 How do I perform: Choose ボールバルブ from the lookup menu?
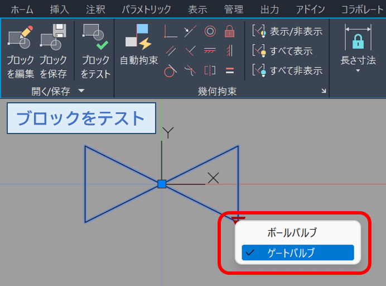(x=298, y=232)
